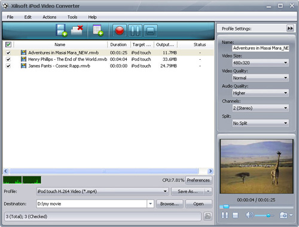The height and width of the screenshot is (227, 299).
Task: Open the log icon beside the status bar
Action: pos(208,216)
